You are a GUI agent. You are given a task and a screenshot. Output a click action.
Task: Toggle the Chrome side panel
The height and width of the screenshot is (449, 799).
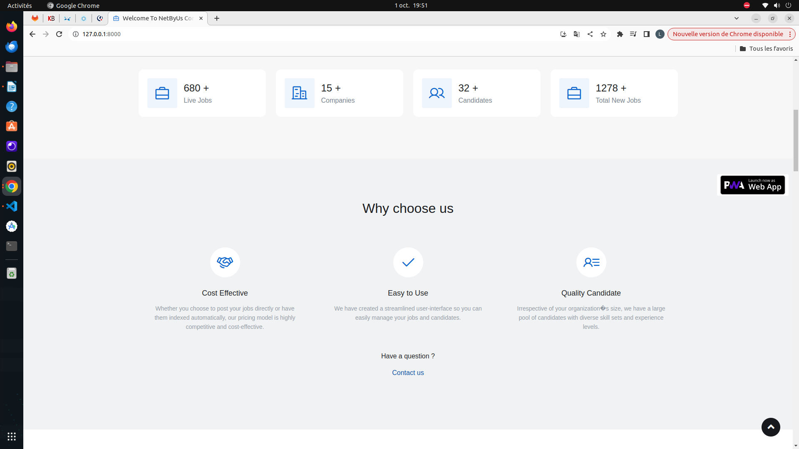pyautogui.click(x=647, y=34)
